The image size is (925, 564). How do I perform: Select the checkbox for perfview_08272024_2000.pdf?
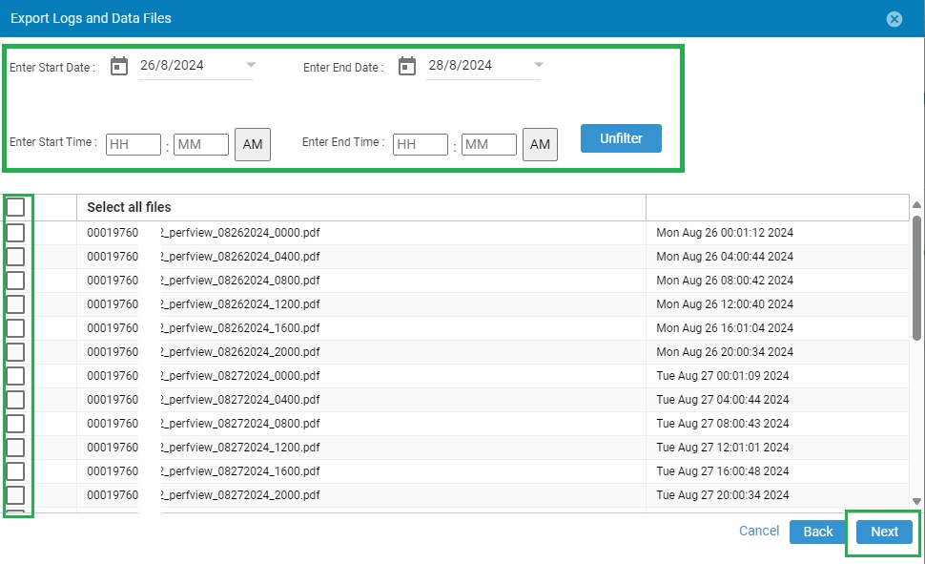coord(15,494)
